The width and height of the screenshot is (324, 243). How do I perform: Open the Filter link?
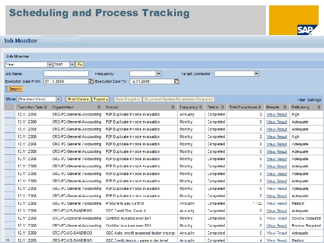(x=301, y=100)
